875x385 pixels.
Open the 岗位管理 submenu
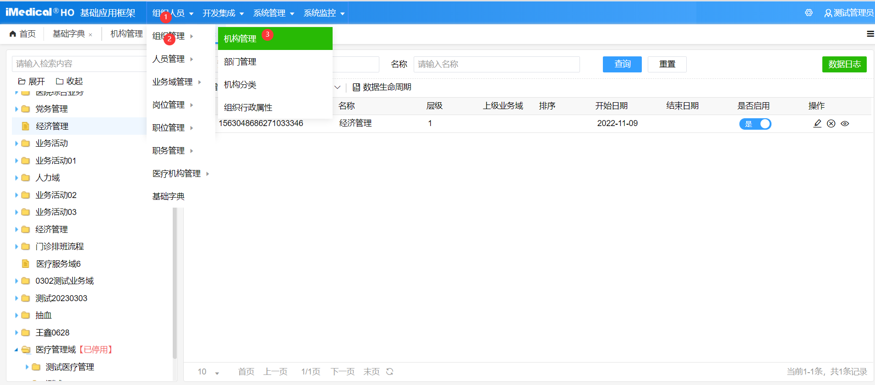[x=180, y=105]
